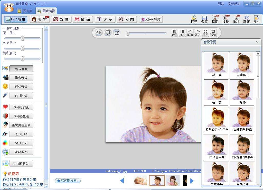Viewport: 263px width, 190px height.
Task: Select the 抠图 cutout tool
Action: (215, 19)
